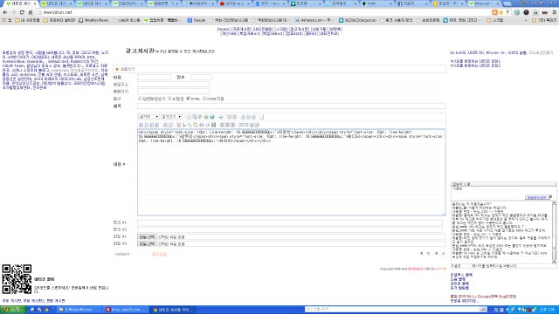Click the yellow bookmark star icon
Screen dimensions: 559x314
pos(501,12)
